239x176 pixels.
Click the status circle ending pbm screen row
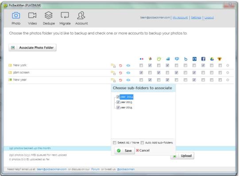pos(227,73)
